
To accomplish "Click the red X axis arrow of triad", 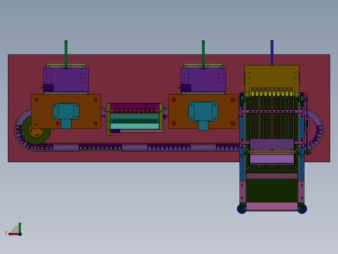I will (x=14, y=234).
